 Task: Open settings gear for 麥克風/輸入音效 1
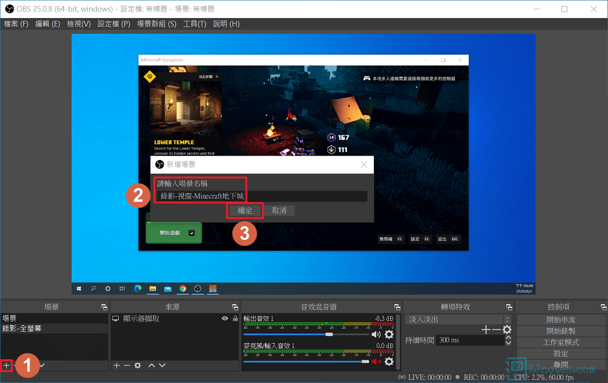pyautogui.click(x=389, y=362)
